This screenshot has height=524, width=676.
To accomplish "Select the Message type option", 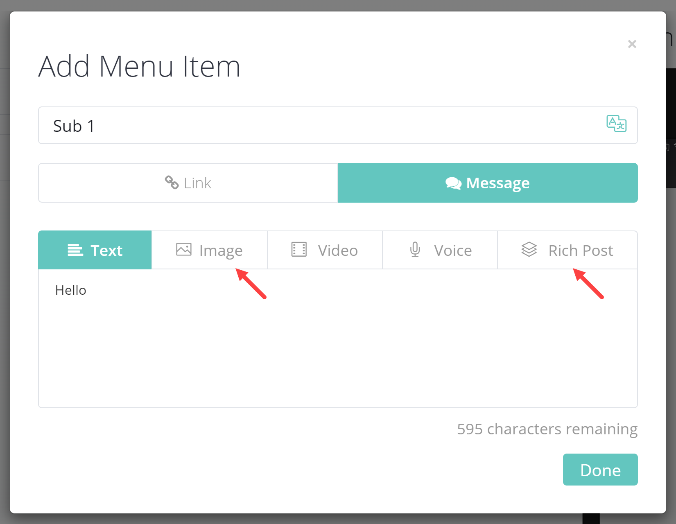I will [488, 183].
